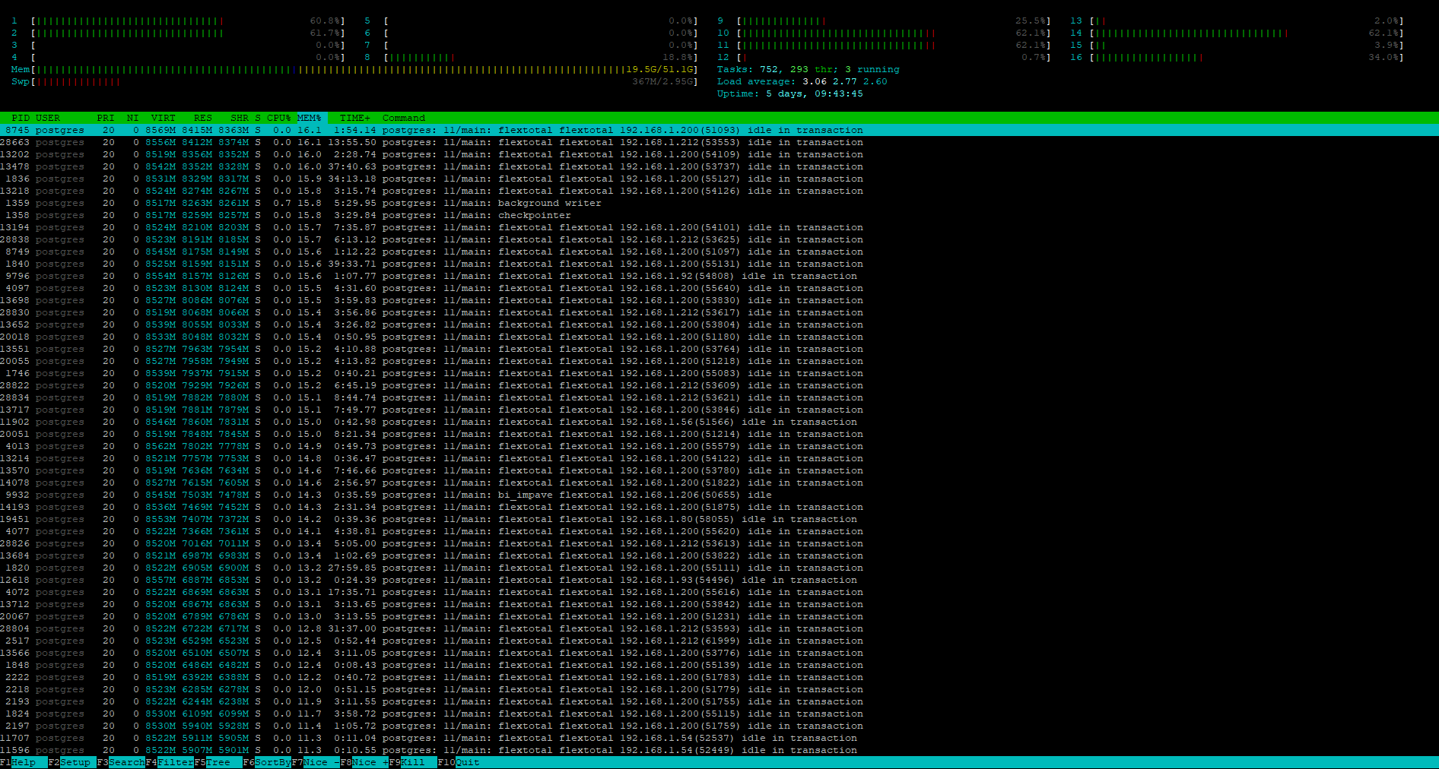The width and height of the screenshot is (1439, 769).
Task: Click the Mem usage meter bar
Action: 354,69
